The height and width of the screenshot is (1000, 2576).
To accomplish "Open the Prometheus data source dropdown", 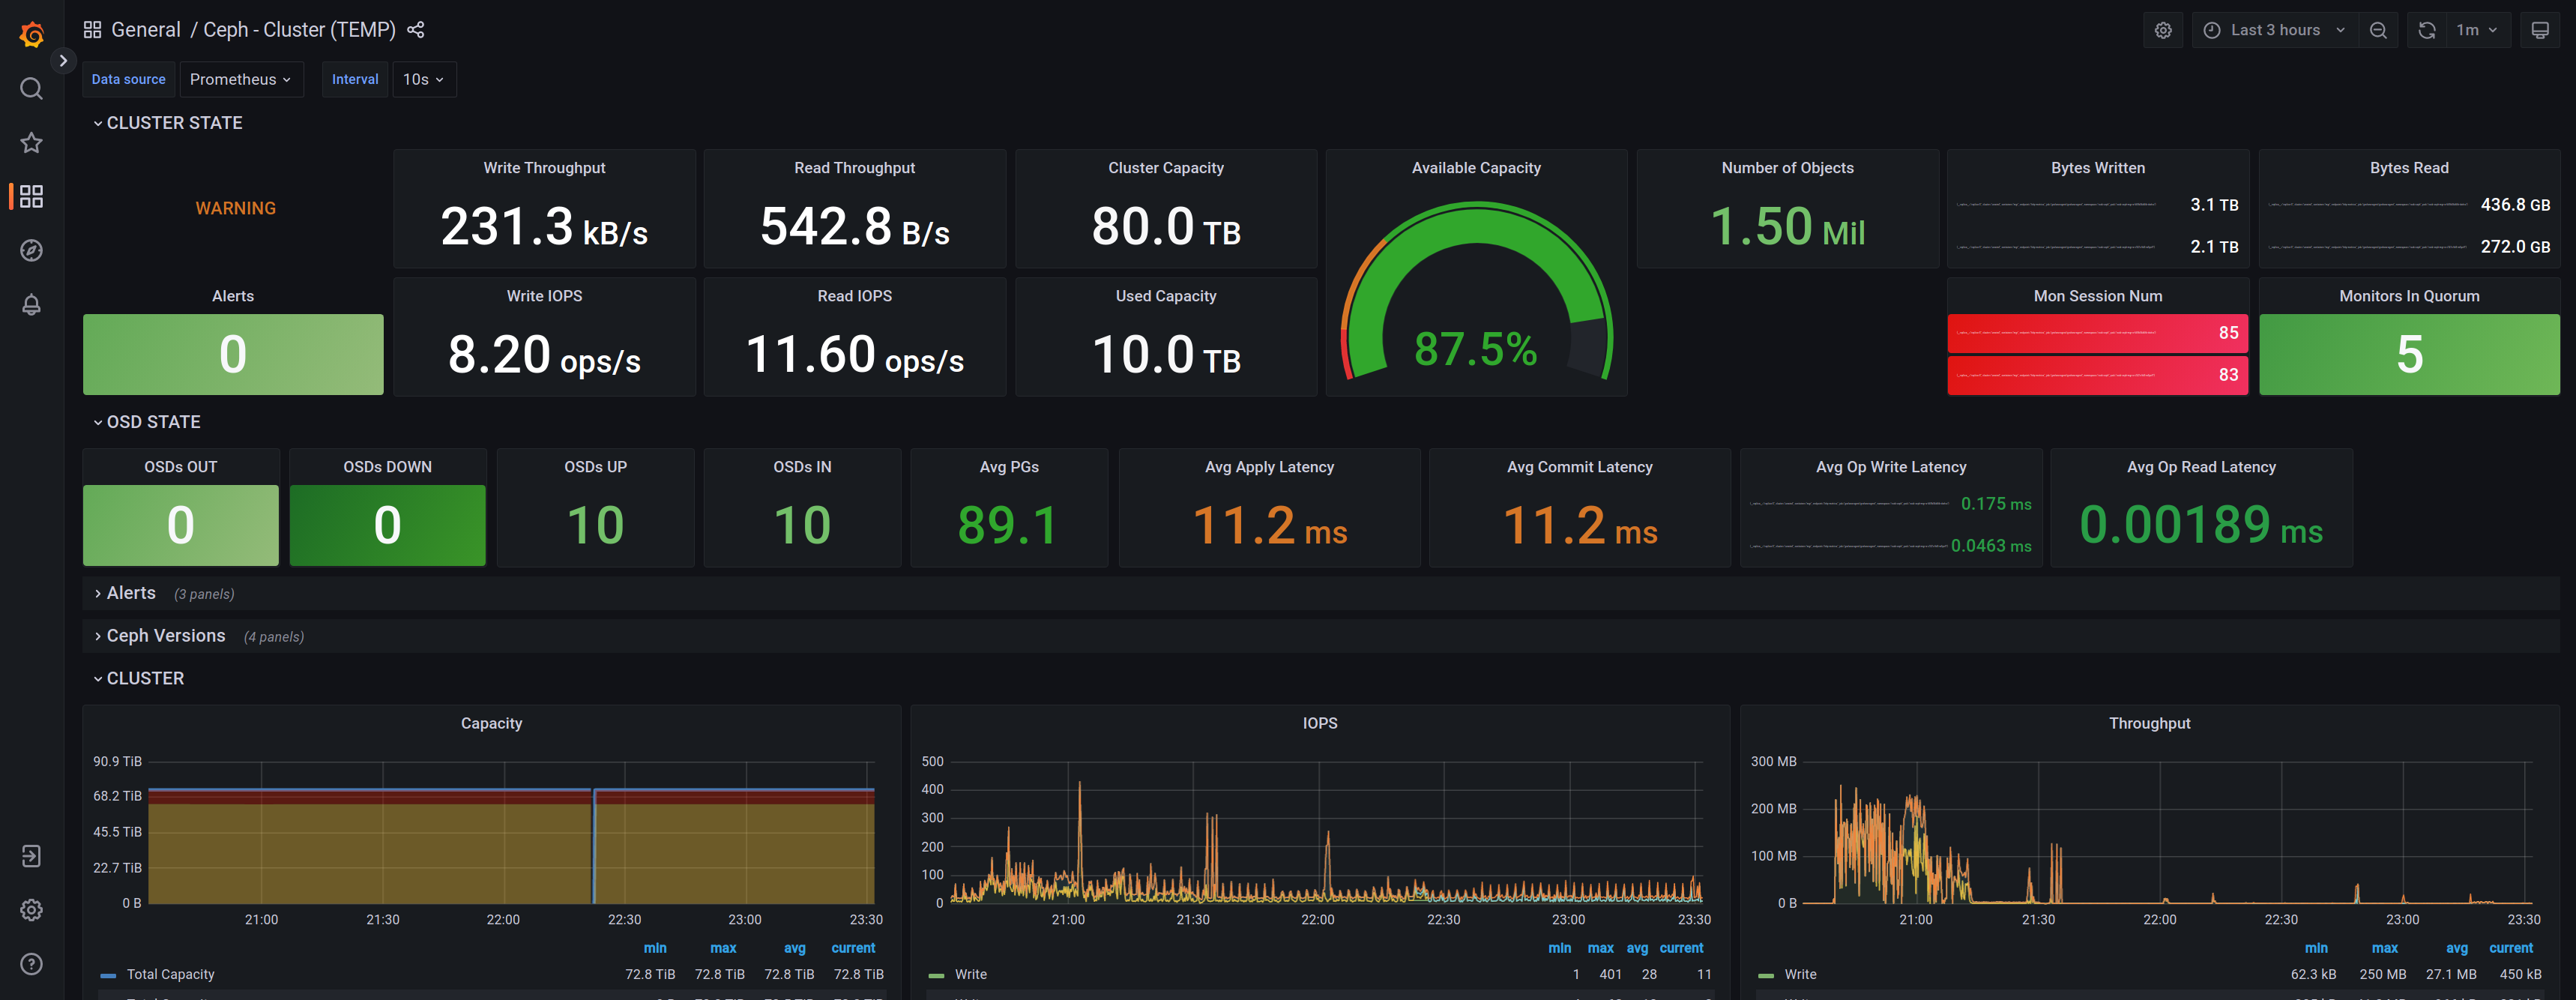I will click(x=241, y=79).
